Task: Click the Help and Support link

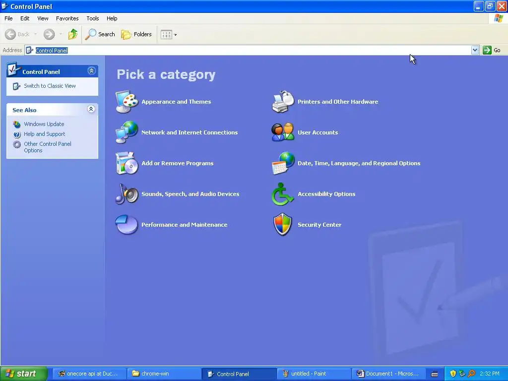Action: pos(44,134)
